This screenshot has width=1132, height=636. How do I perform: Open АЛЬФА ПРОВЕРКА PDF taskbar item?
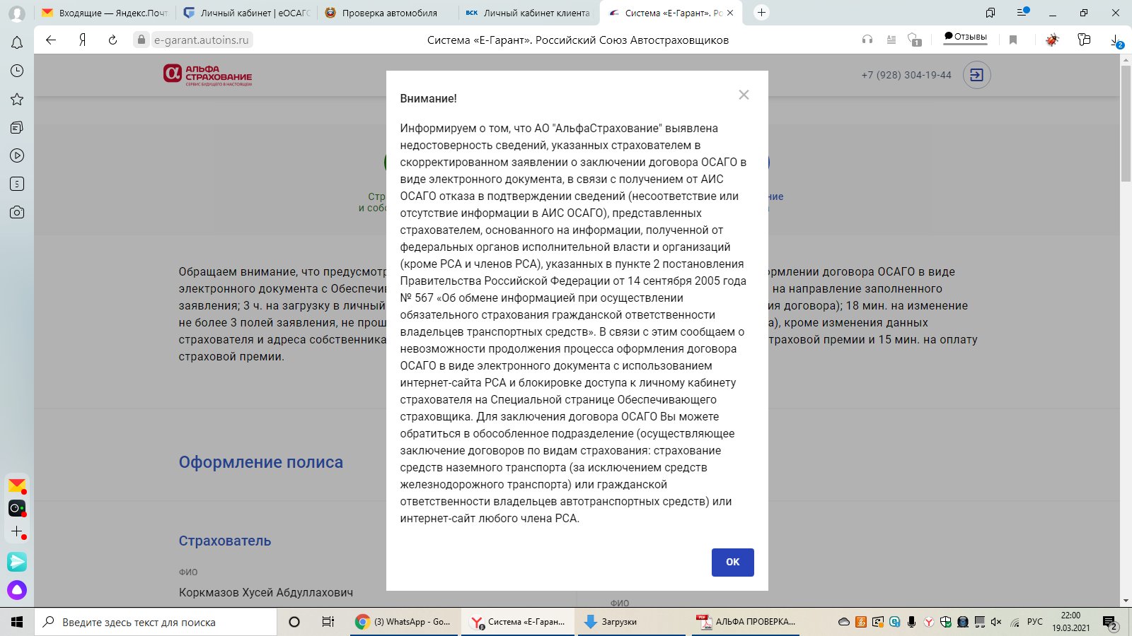click(x=746, y=622)
